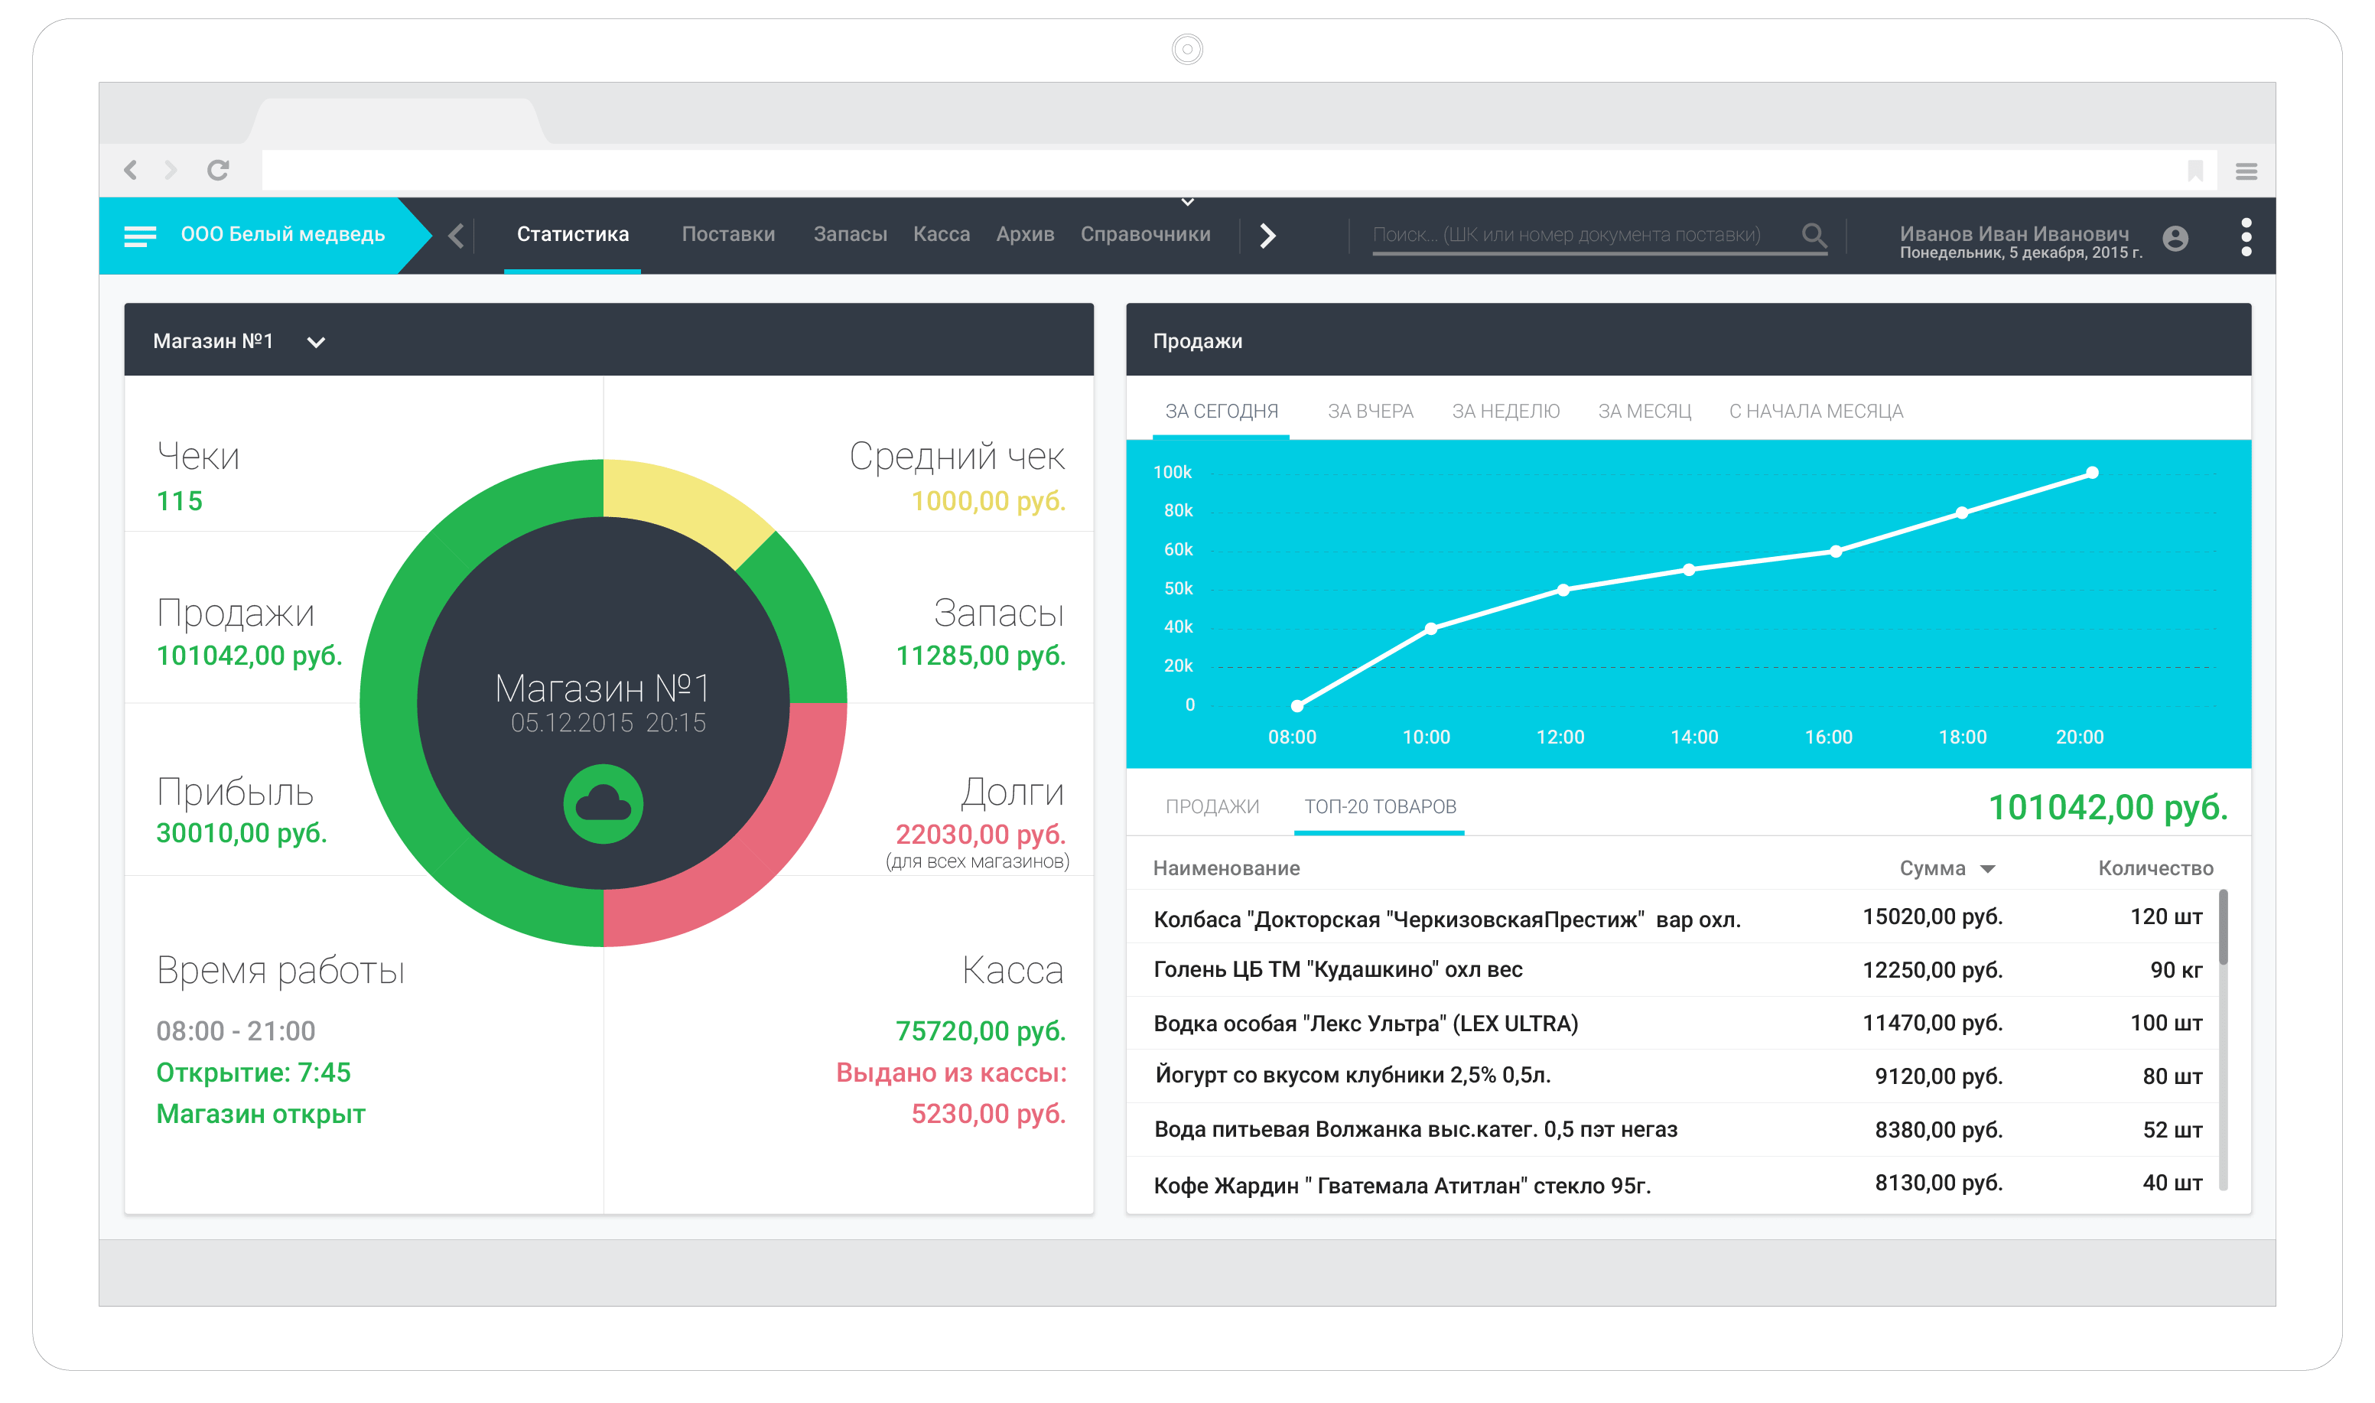Open the hamburger menu beside ООО Белый медведь
The height and width of the screenshot is (1403, 2375).
[140, 236]
